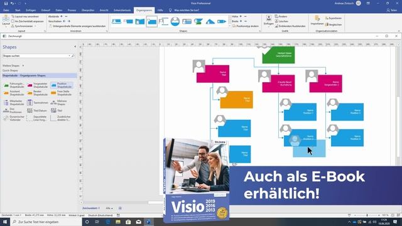Open the Hilfe tab

tap(160, 10)
